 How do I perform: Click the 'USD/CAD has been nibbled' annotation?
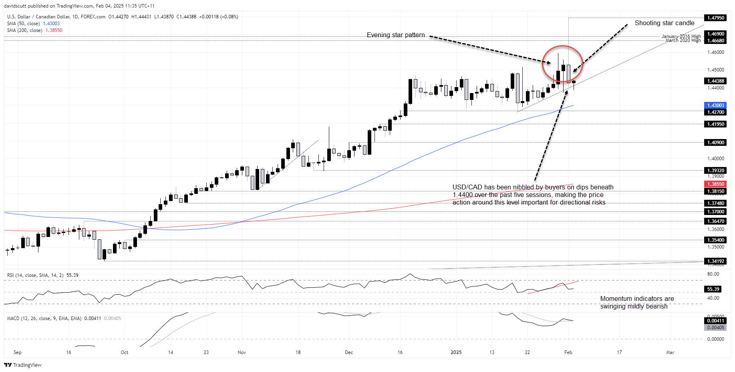click(533, 195)
